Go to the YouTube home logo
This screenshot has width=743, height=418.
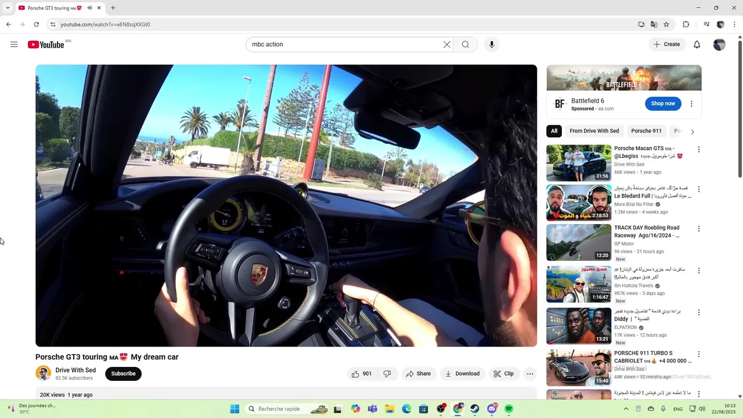pos(46,45)
